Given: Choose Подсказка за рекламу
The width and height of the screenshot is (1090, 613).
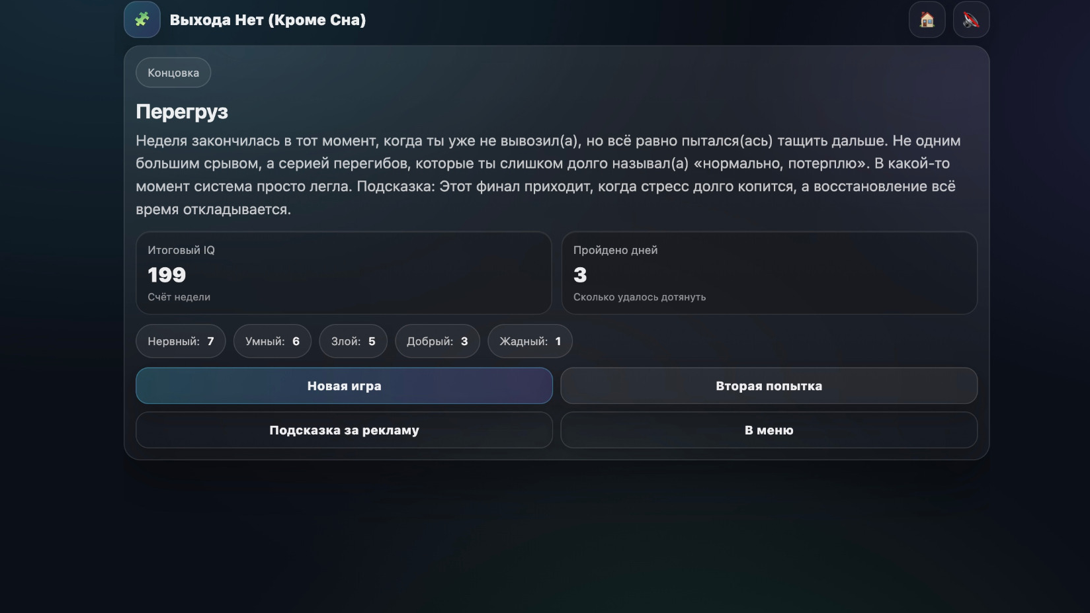Looking at the screenshot, I should click(x=343, y=430).
